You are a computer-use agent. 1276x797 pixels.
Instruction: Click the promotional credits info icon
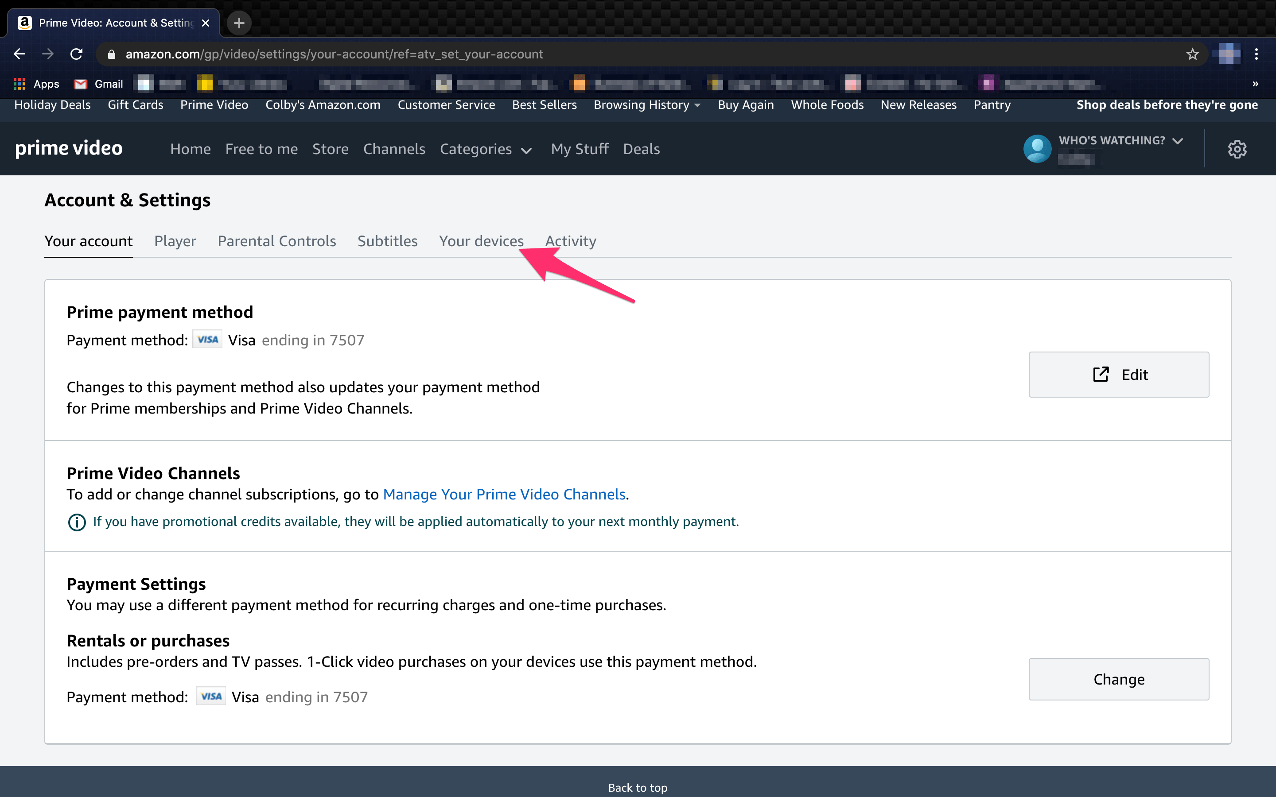[77, 522]
